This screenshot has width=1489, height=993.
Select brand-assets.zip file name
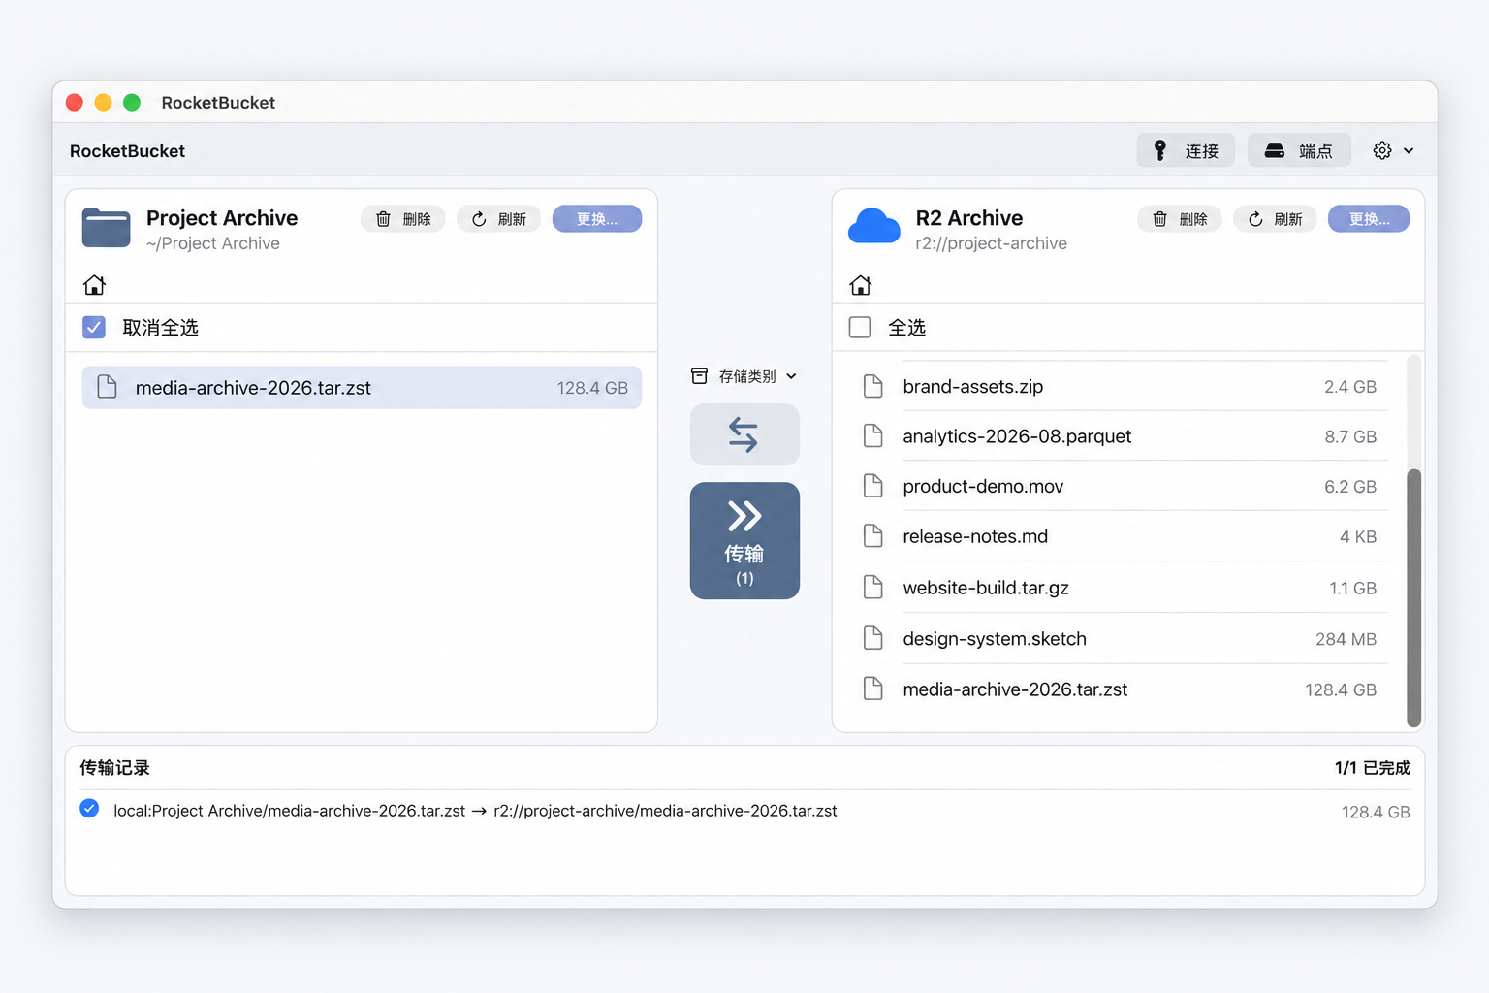(973, 387)
